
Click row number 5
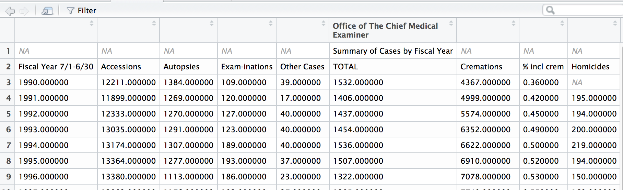click(x=8, y=114)
